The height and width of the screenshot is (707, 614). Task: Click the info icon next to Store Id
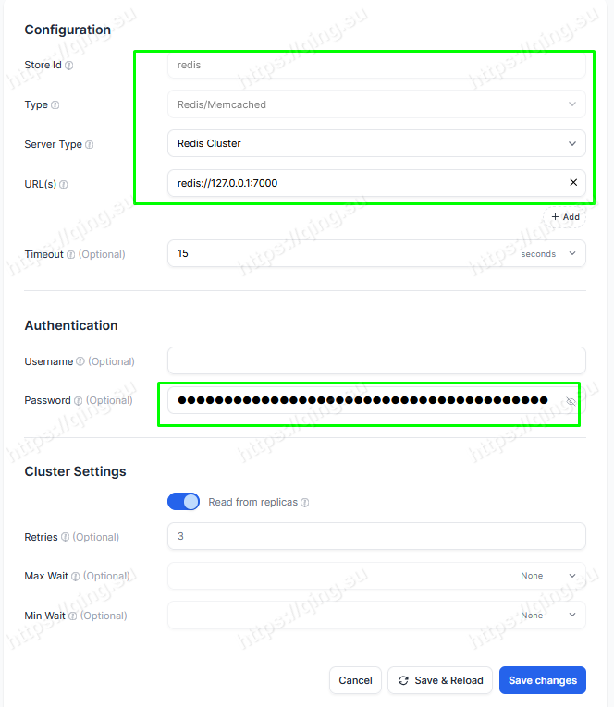(68, 66)
